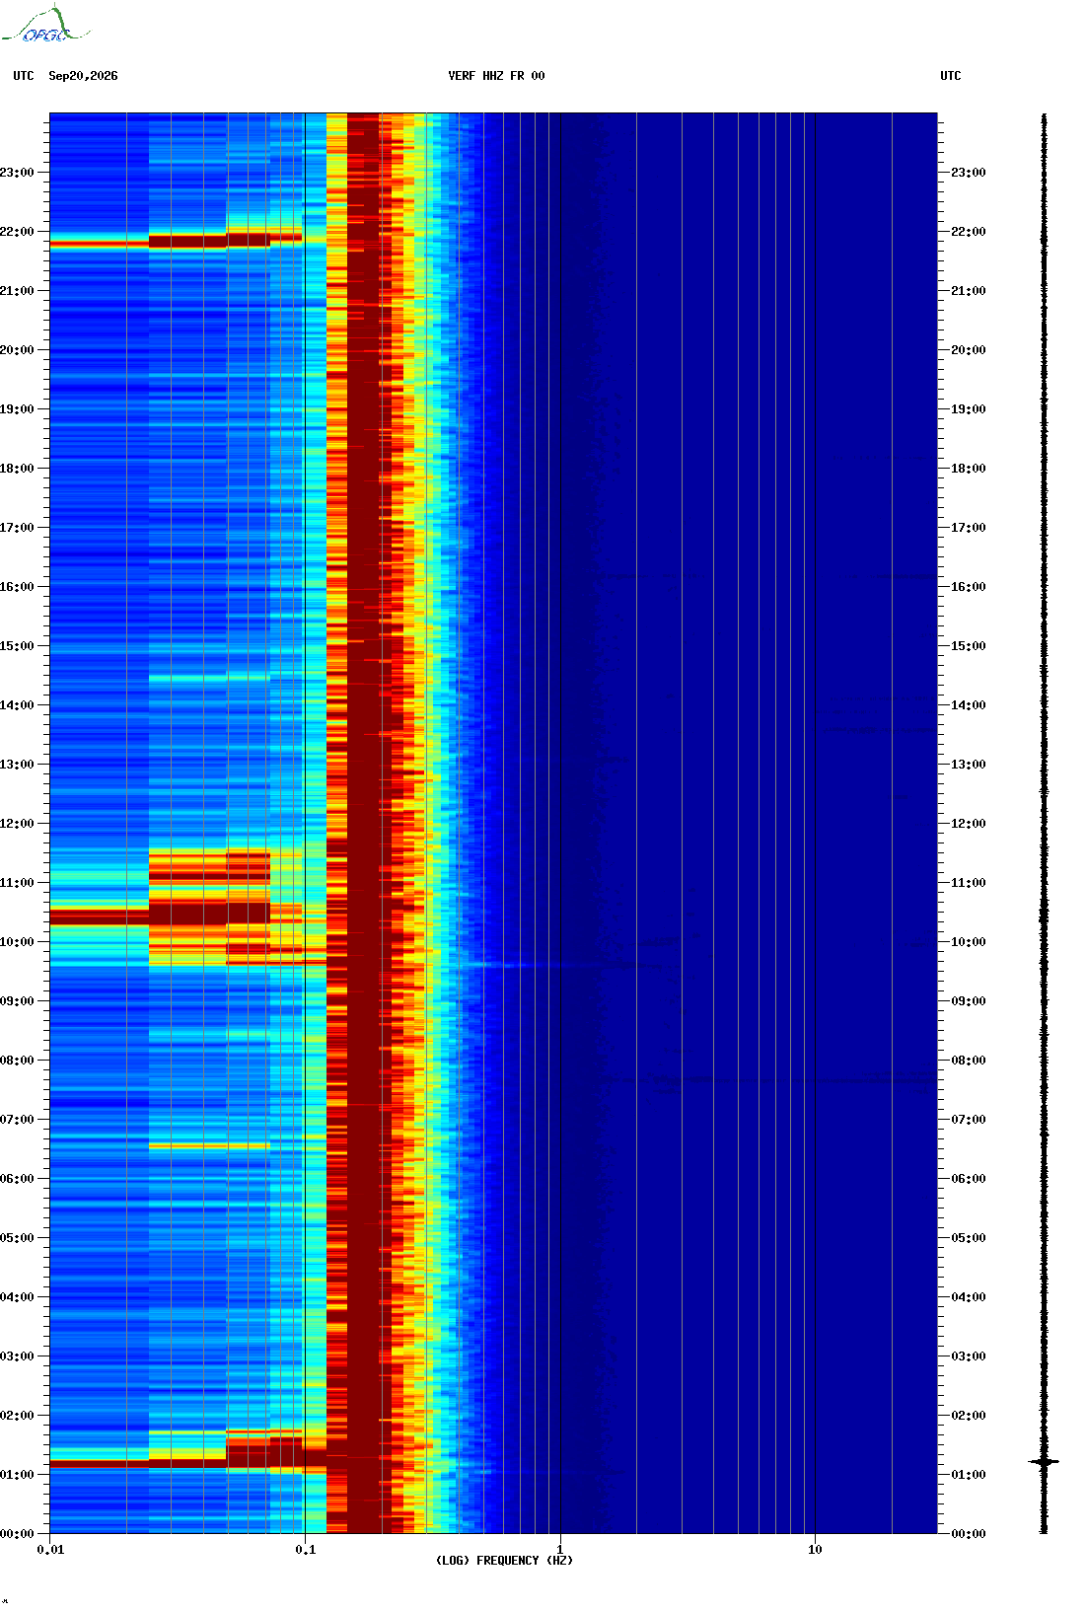
Task: Click the left 14:00 time axis label
Action: point(17,705)
